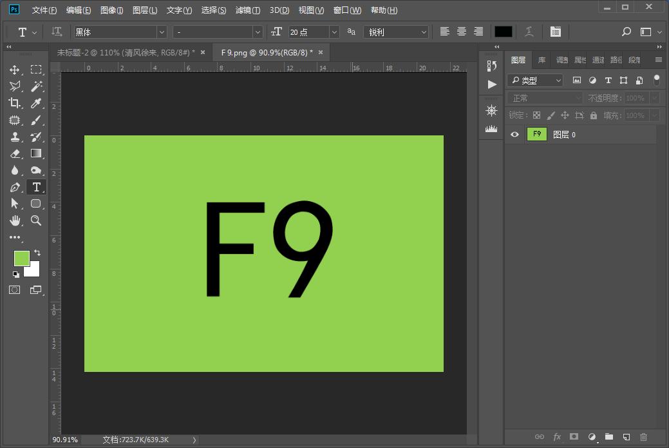Click the green foreground color swatch
This screenshot has height=448, width=669.
point(21,258)
